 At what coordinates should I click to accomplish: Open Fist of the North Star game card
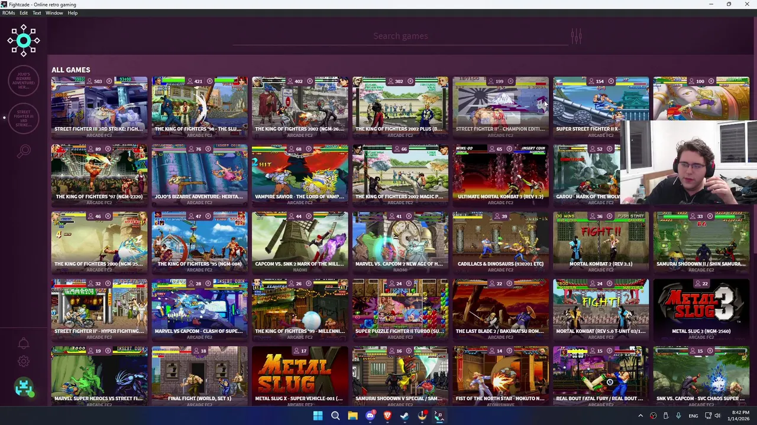pos(500,375)
